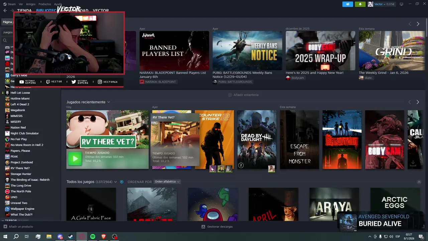Select the Escape From Monster cover
This screenshot has height=241, width=428.
(x=299, y=140)
